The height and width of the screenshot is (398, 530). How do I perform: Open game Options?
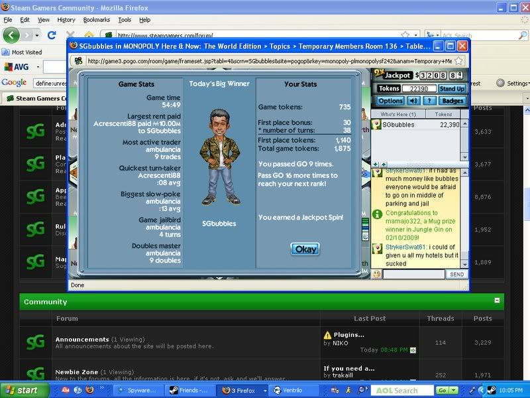[390, 101]
